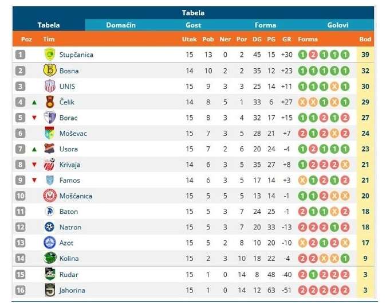The image size is (390, 308).
Task: Sort by the Pob column header
Action: click(208, 40)
